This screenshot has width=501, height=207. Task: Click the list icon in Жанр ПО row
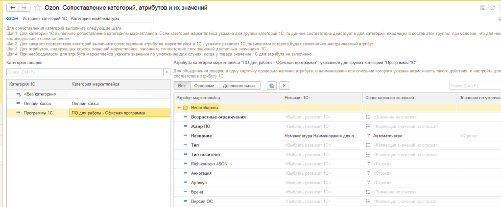368,126
